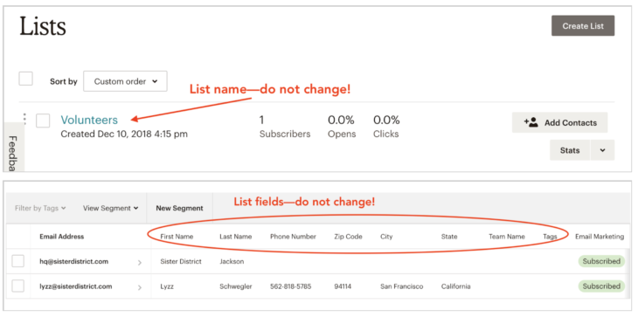Open the View Segment dropdown
Screen dimensions: 638x317
[x=111, y=208]
